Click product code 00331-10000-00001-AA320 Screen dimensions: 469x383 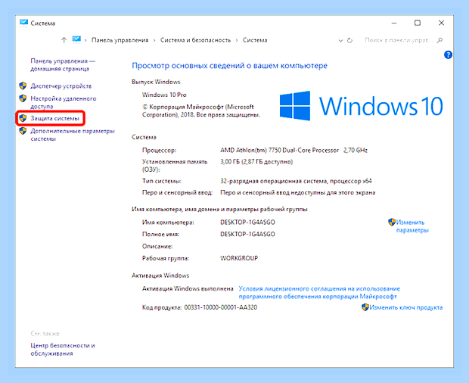(220, 307)
